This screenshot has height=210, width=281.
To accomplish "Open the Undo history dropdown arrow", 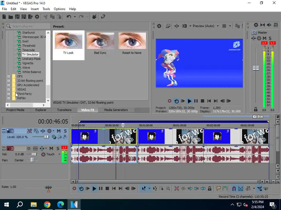I will (x=75, y=17).
